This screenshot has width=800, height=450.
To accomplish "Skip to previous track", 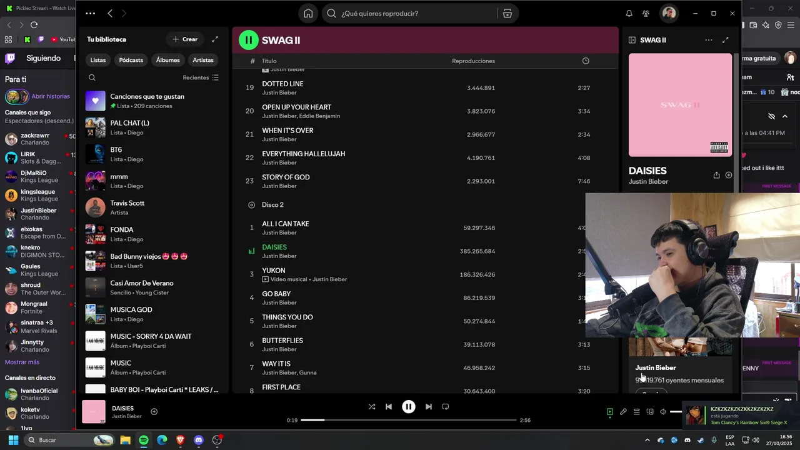I will point(389,407).
